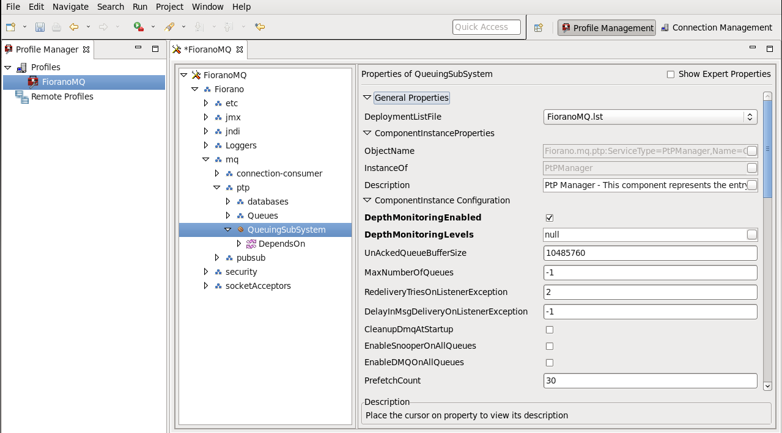Screen dimensions: 782x433
Task: Uncheck the DepthMonitoringEnabled checkbox
Action: point(550,218)
